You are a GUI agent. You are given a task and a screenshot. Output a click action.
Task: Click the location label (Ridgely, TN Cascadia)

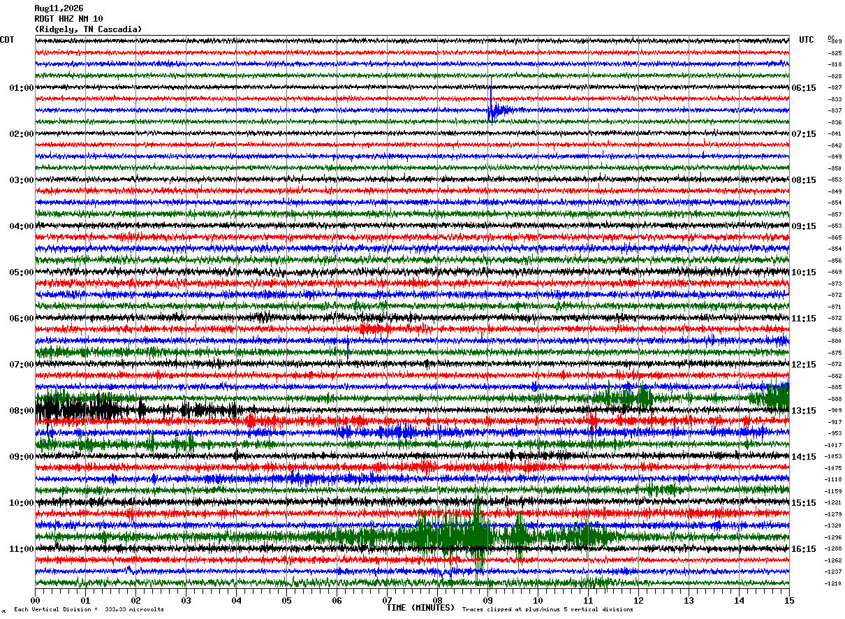88,29
